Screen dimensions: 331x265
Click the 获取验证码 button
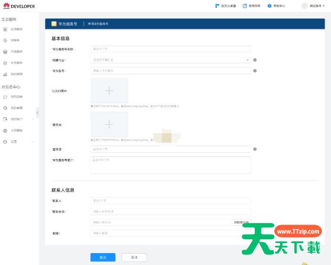(241, 222)
